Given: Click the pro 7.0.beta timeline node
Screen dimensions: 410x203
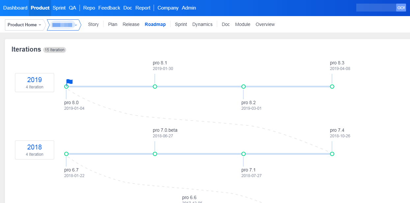Looking at the screenshot, I should 155,154.
